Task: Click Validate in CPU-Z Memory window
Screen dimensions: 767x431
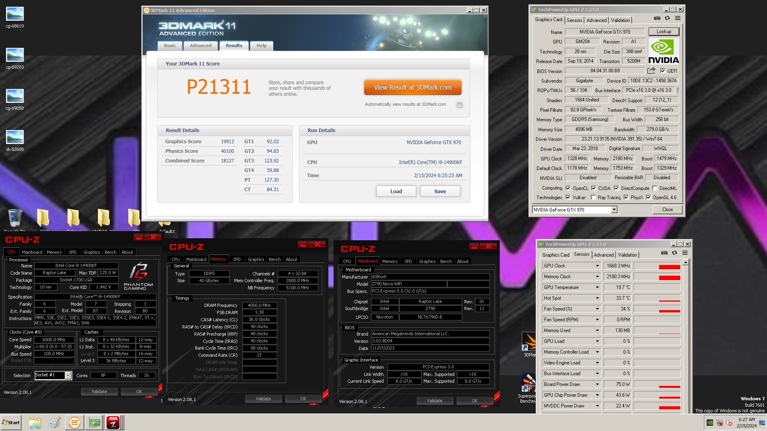Action: click(x=263, y=399)
